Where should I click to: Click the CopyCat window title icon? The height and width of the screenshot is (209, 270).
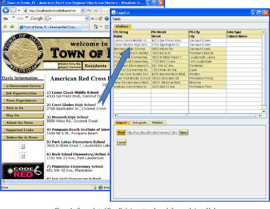click(x=113, y=13)
